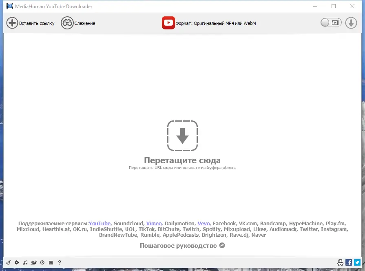
Task: Click the binoculars icon in status bar
Action: [x=51, y=262]
